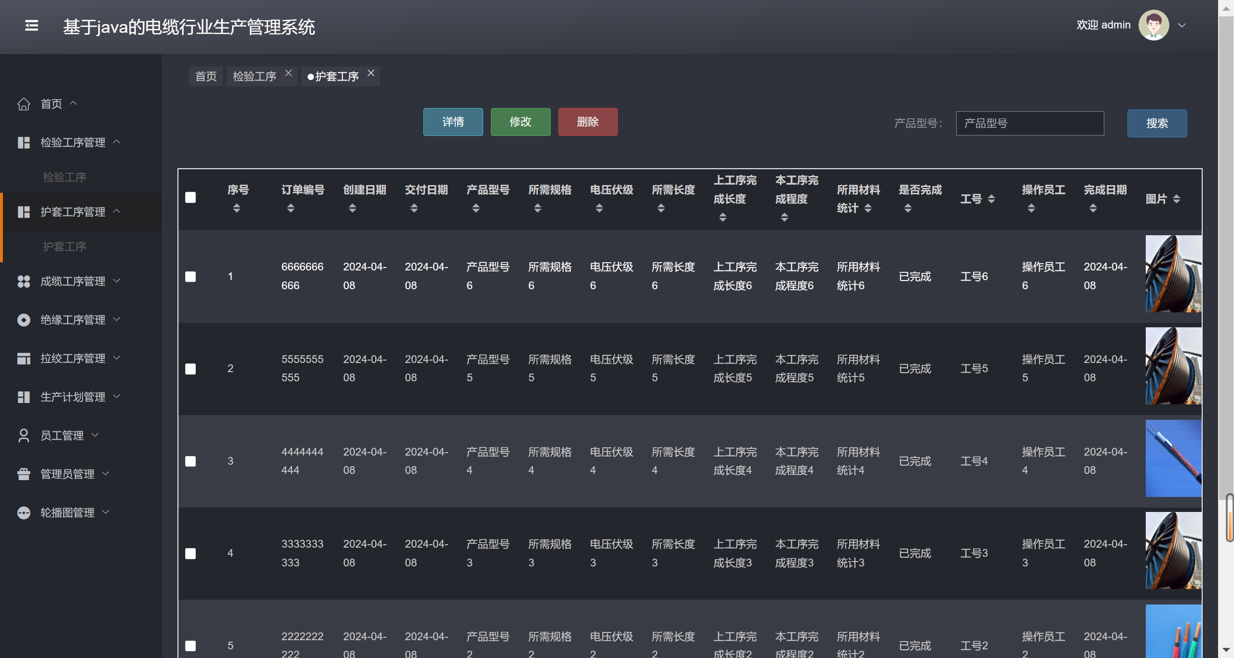Open blue cable image in row 3
This screenshot has height=658, width=1234.
(x=1174, y=458)
